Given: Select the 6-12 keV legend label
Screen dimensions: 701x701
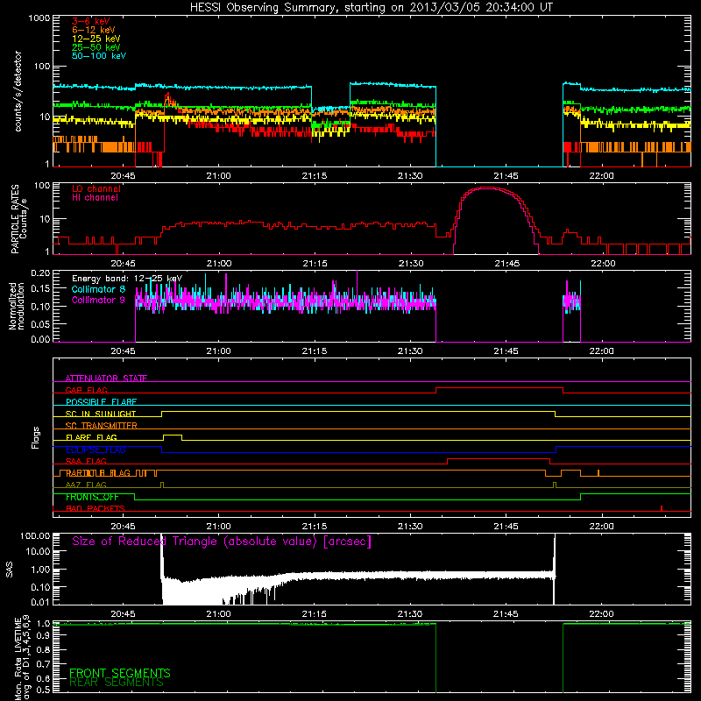Looking at the screenshot, I should tap(94, 30).
